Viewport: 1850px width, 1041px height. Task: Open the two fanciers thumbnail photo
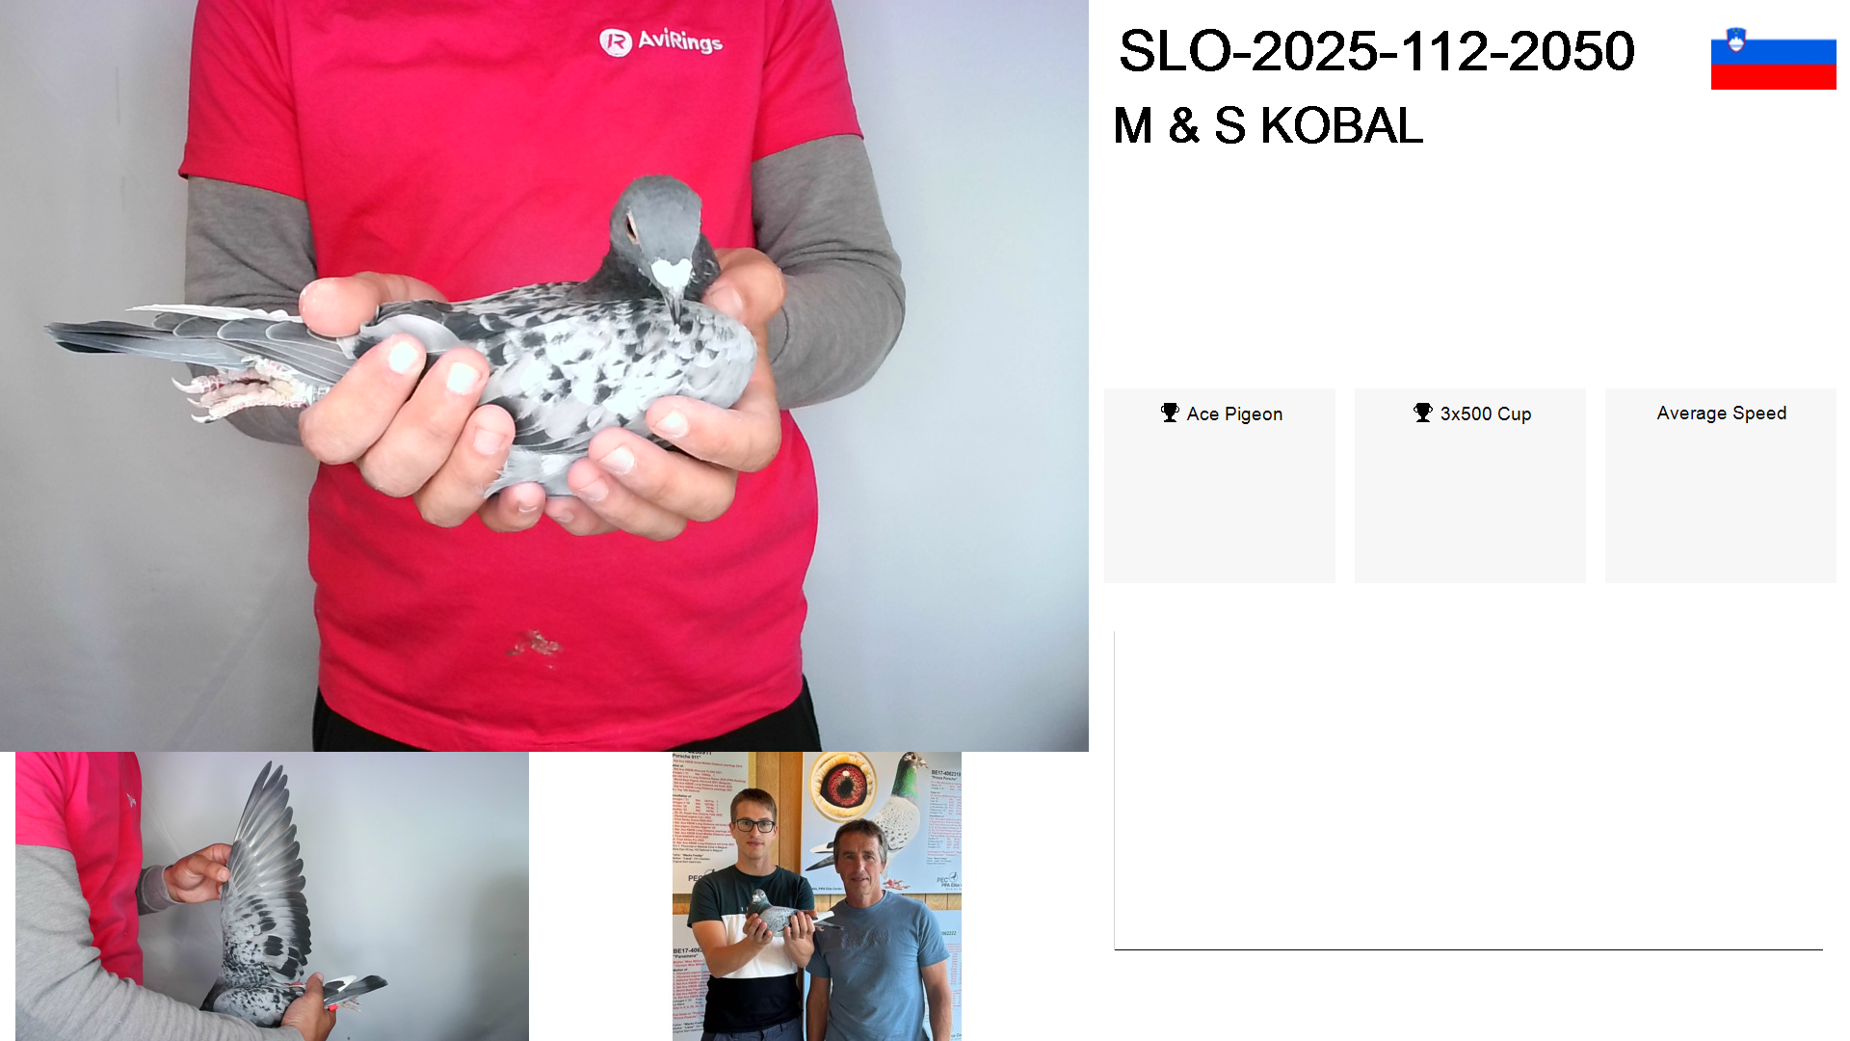(817, 896)
